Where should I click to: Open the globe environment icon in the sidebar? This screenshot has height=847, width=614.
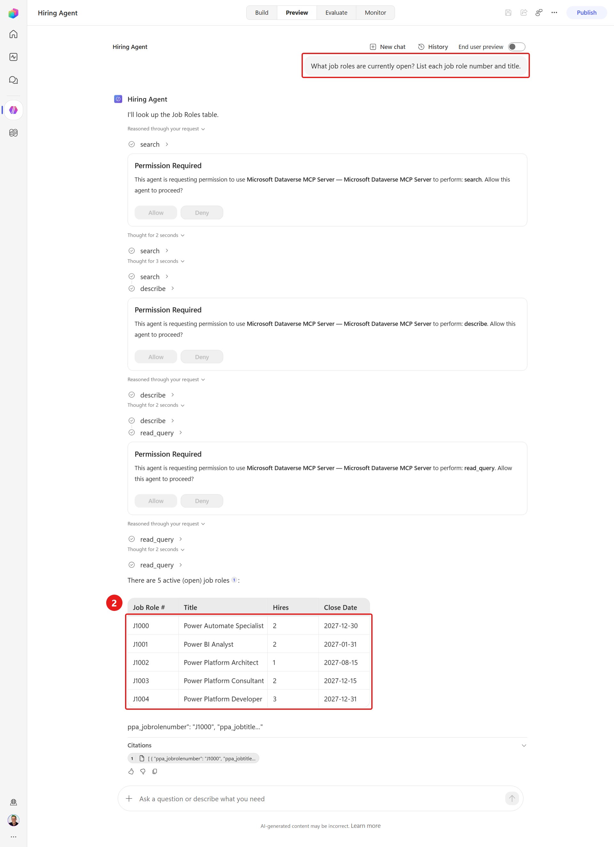[x=13, y=802]
